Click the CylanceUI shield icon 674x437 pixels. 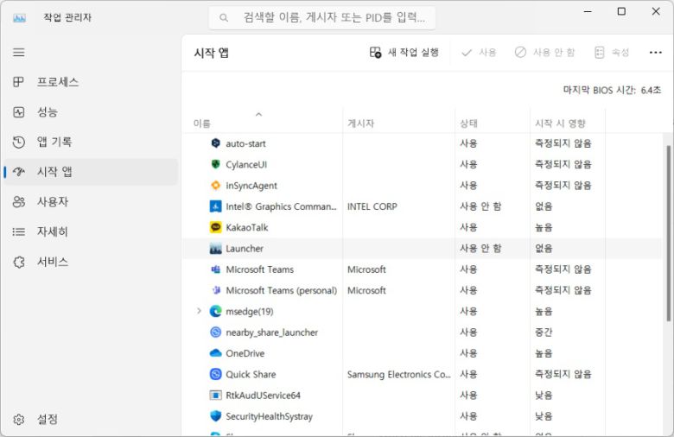[x=216, y=164]
